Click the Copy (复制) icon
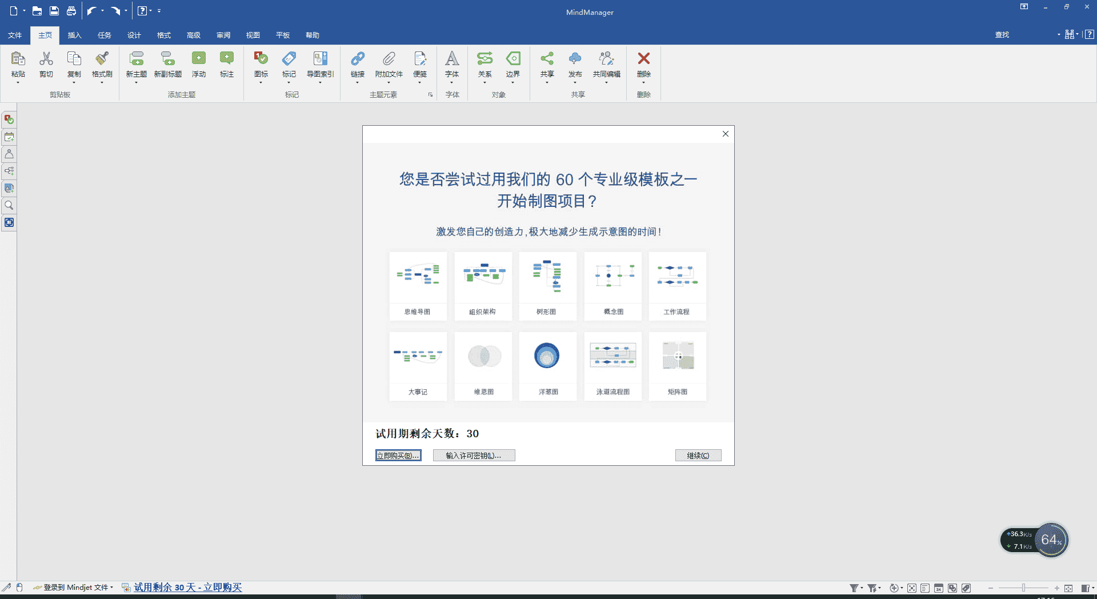Viewport: 1097px width, 599px height. [74, 59]
